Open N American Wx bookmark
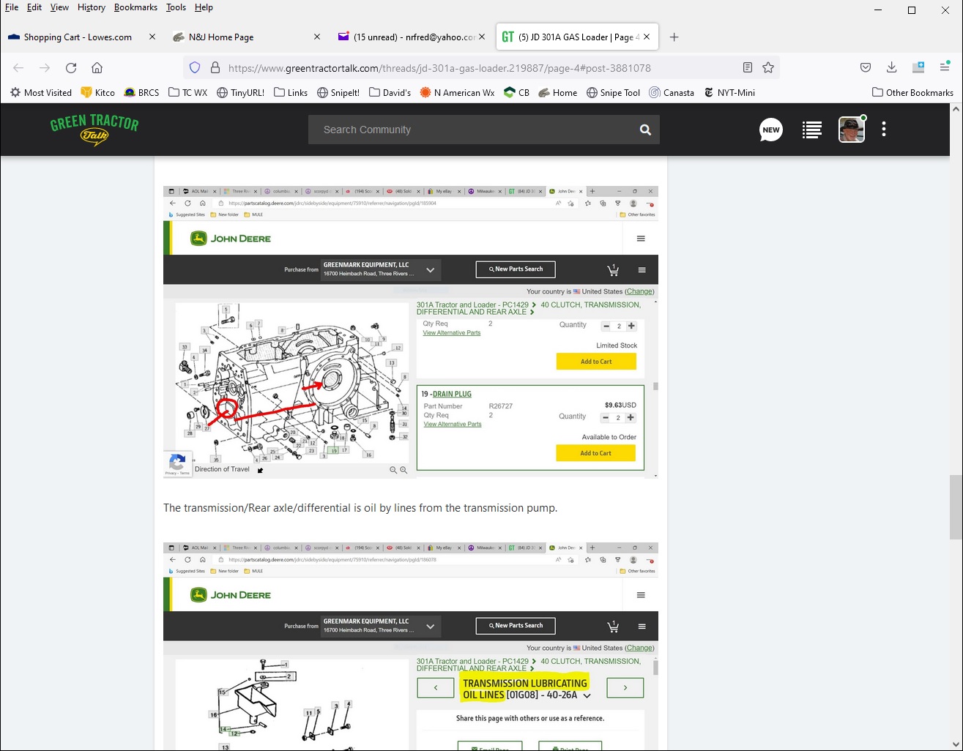 pos(458,93)
